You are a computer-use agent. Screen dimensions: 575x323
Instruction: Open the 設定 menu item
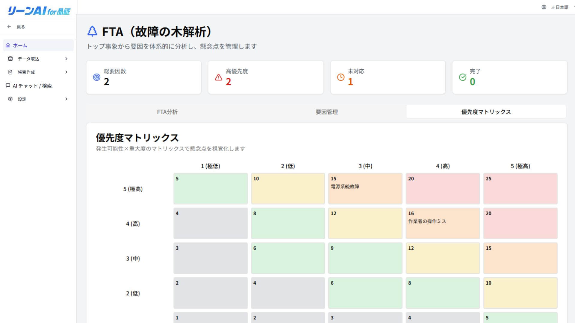(x=38, y=99)
